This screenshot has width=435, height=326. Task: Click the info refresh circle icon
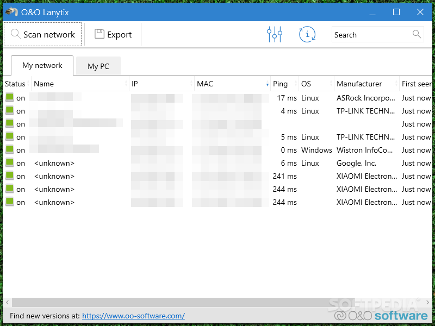pyautogui.click(x=307, y=34)
